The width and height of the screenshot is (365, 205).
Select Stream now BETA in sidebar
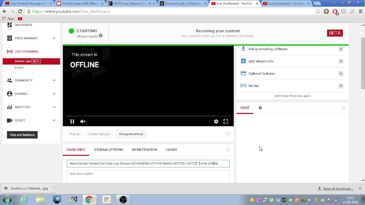31,61
